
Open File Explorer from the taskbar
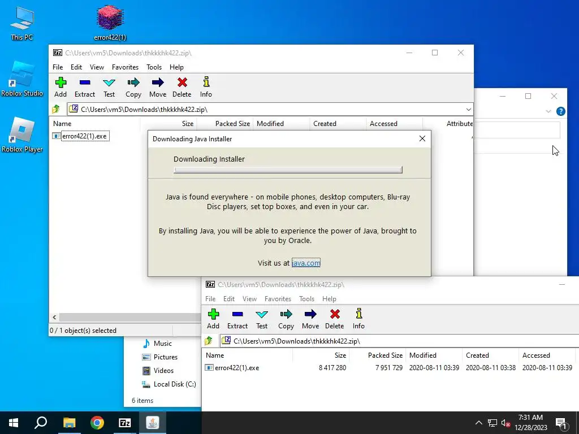(70, 423)
